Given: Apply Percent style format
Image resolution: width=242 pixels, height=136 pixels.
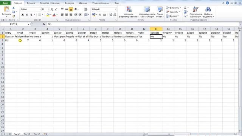Looking at the screenshot, I should (100, 15).
